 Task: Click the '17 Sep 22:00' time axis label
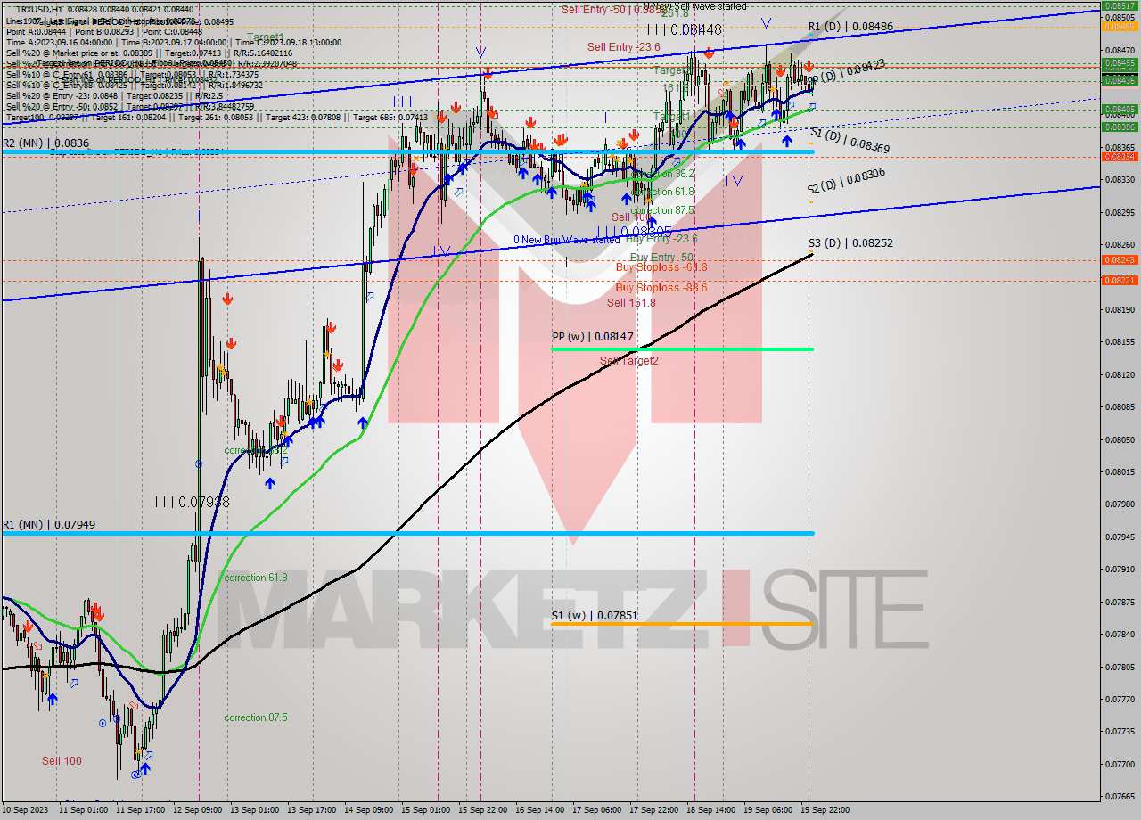pyautogui.click(x=654, y=810)
